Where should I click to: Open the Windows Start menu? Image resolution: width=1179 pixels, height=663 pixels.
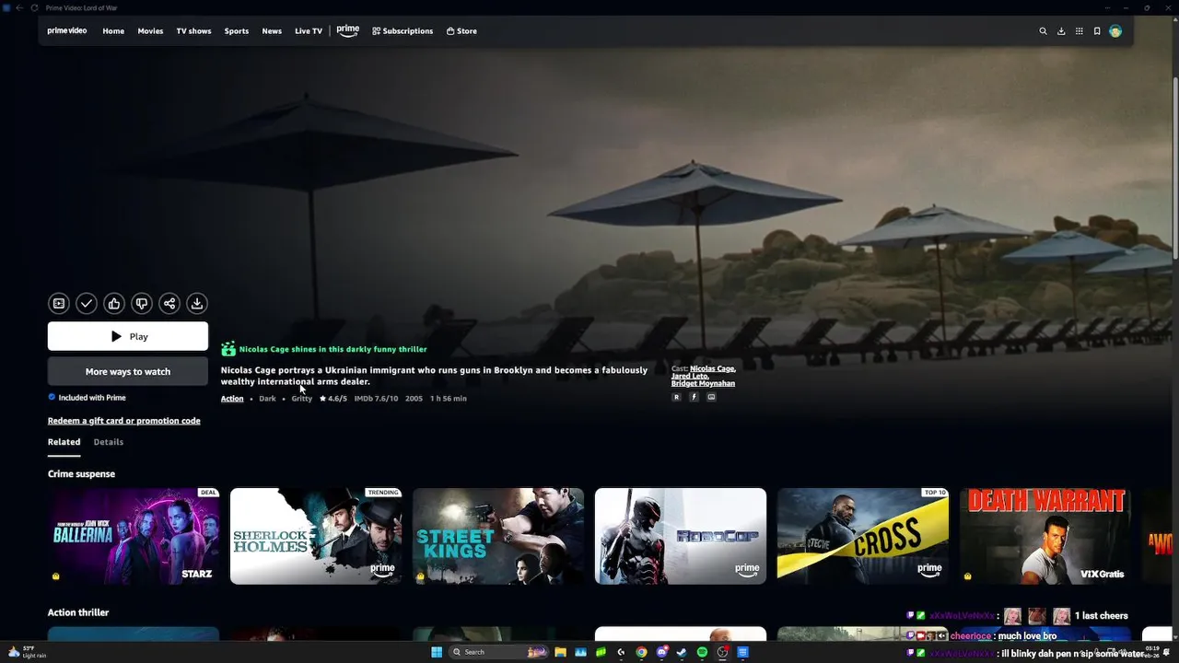tap(437, 652)
